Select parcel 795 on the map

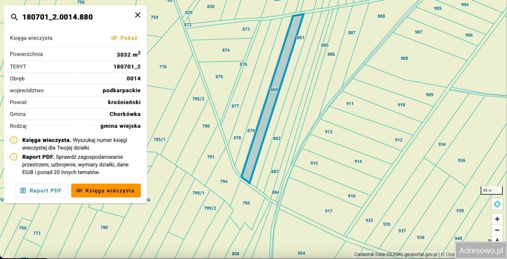(246, 203)
